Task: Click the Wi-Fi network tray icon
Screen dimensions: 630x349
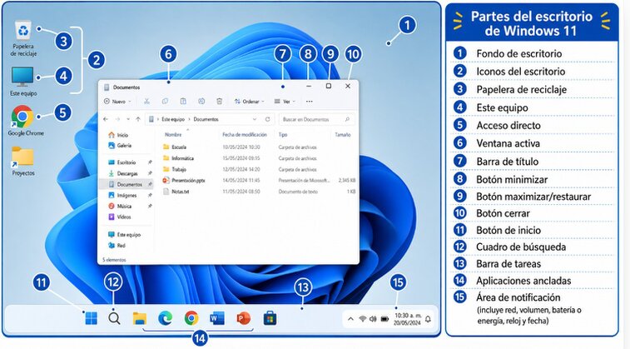Action: click(x=362, y=319)
